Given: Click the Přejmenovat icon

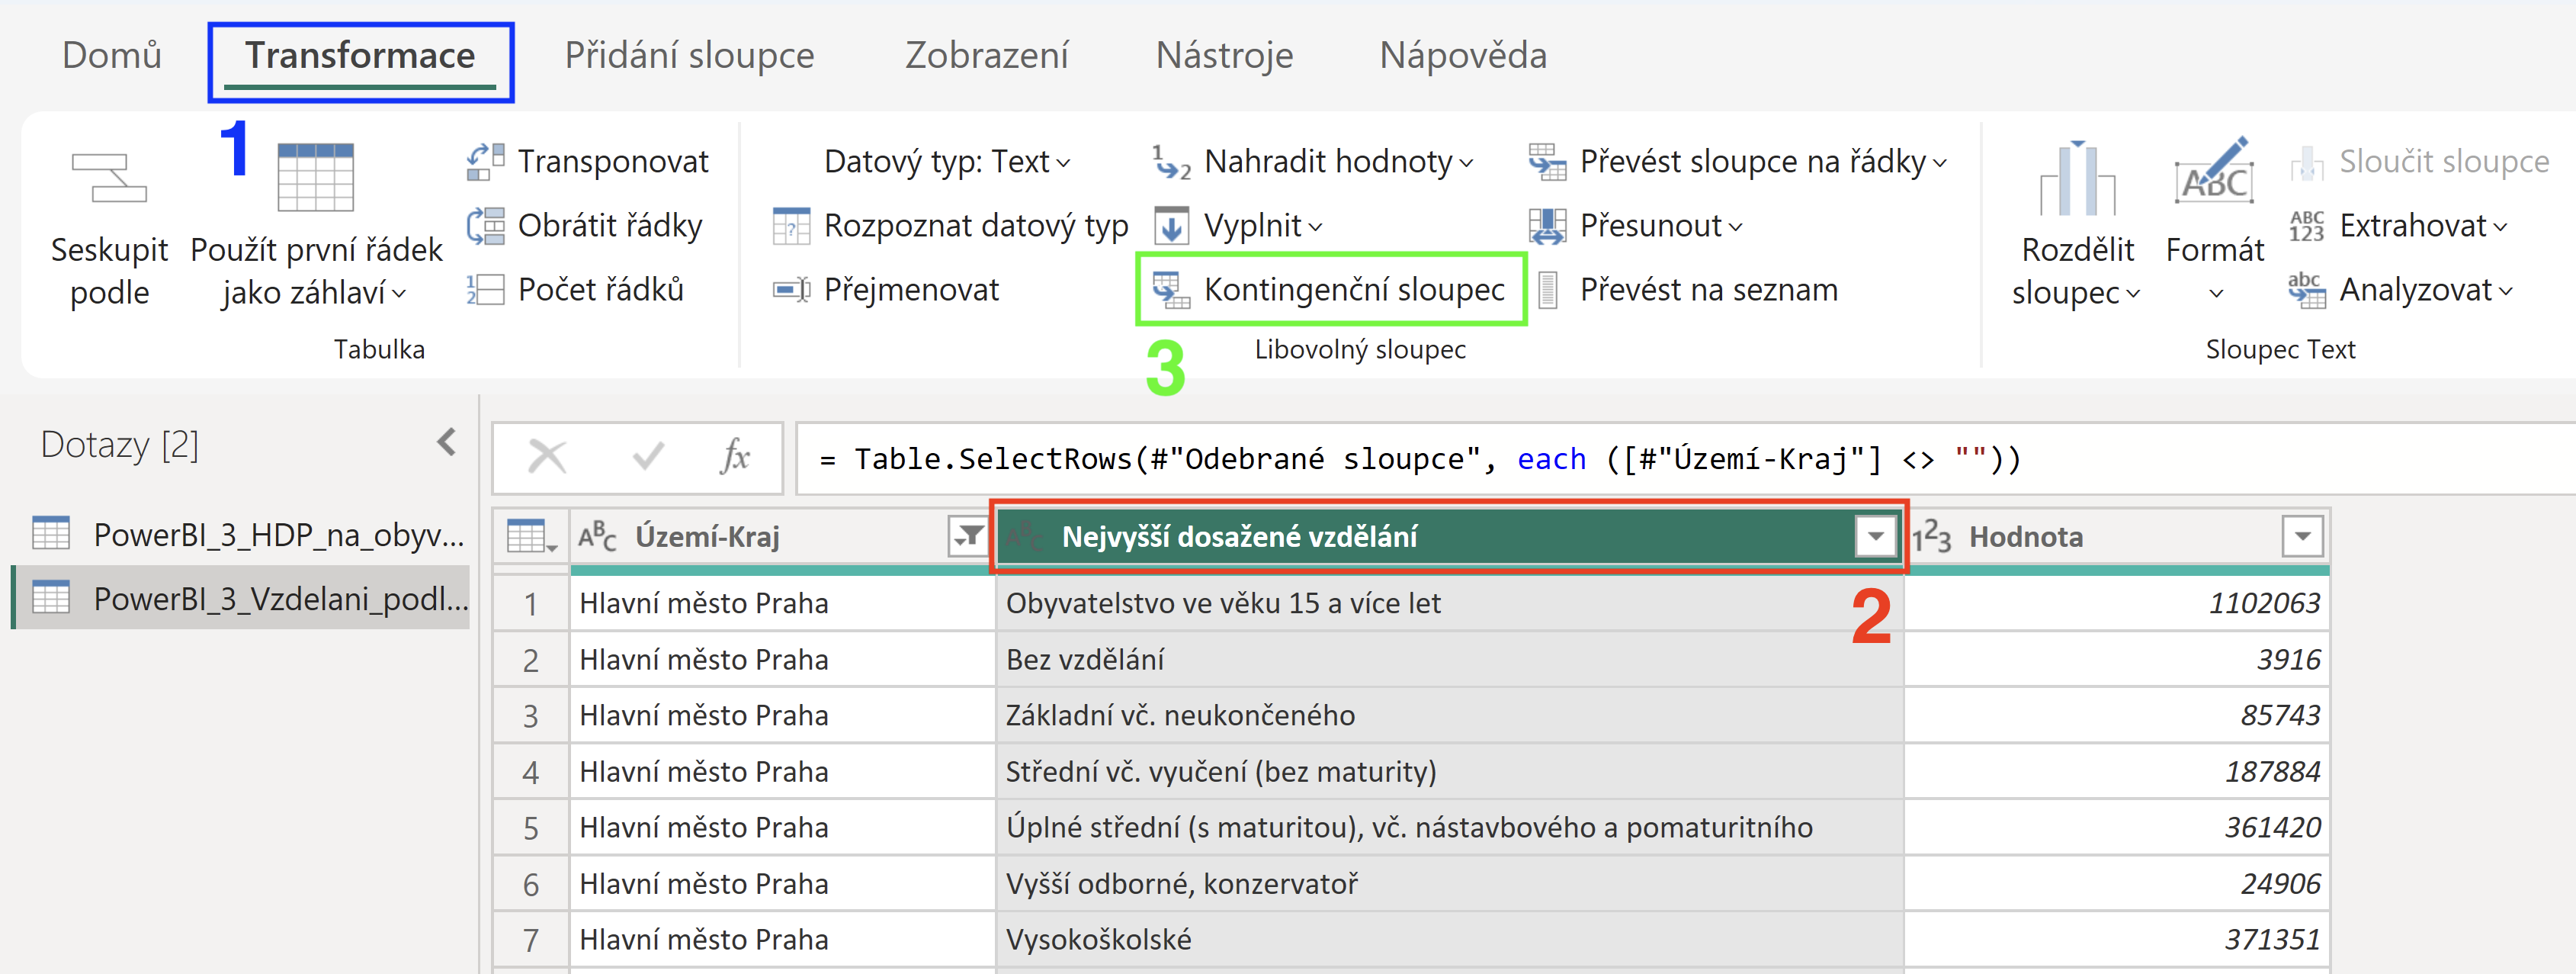Looking at the screenshot, I should (x=791, y=290).
